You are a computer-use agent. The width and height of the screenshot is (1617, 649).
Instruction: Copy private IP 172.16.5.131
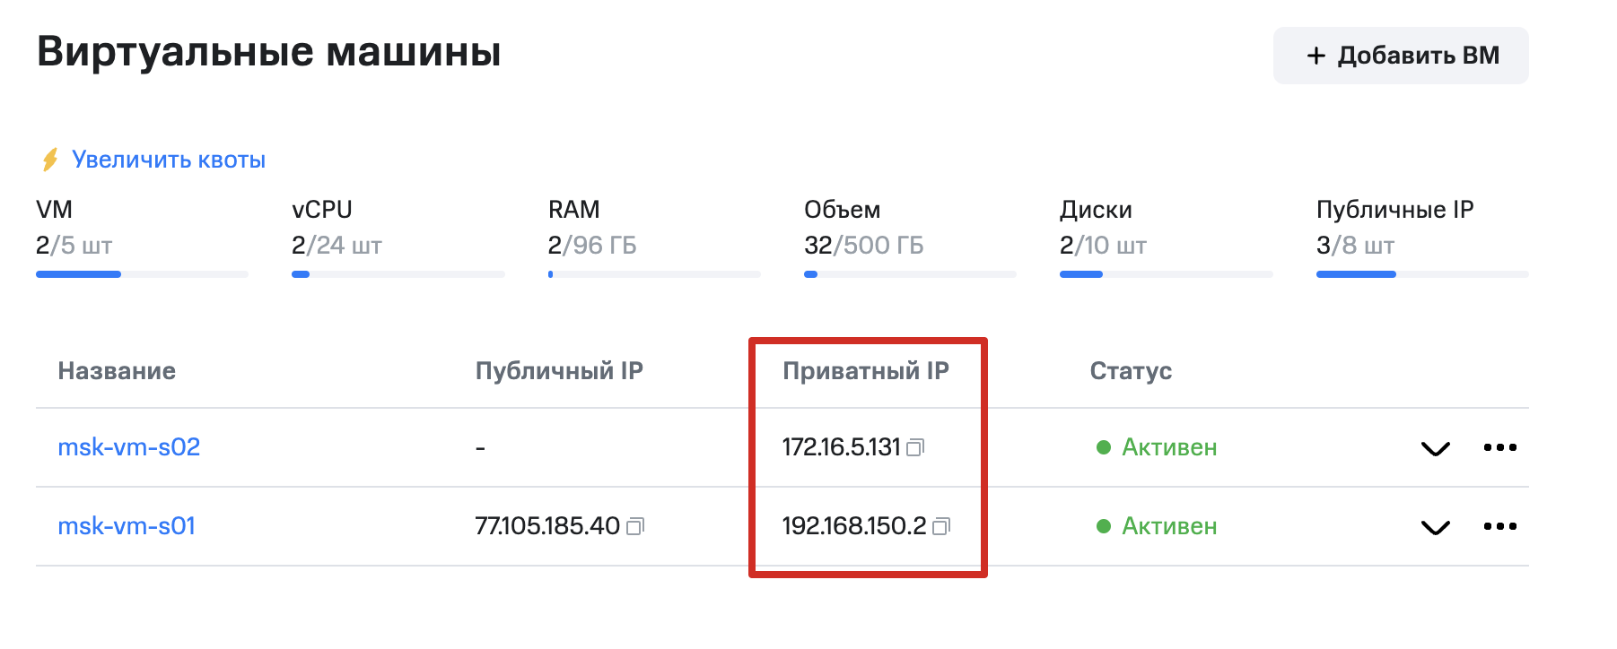pyautogui.click(x=915, y=447)
